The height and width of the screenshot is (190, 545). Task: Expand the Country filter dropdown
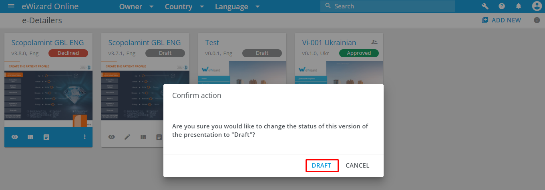185,7
